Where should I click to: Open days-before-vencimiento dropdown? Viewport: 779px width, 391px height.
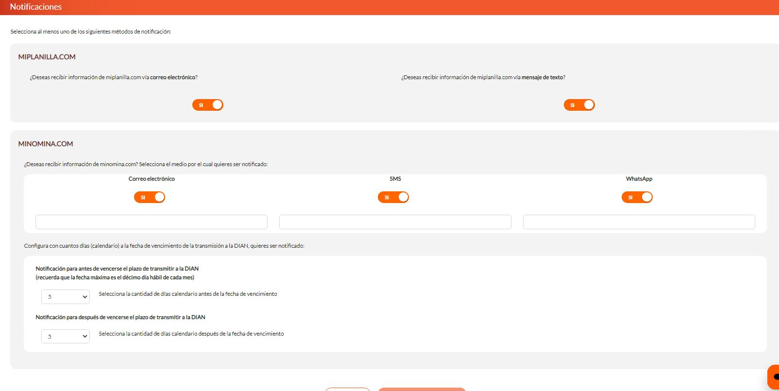click(x=66, y=297)
